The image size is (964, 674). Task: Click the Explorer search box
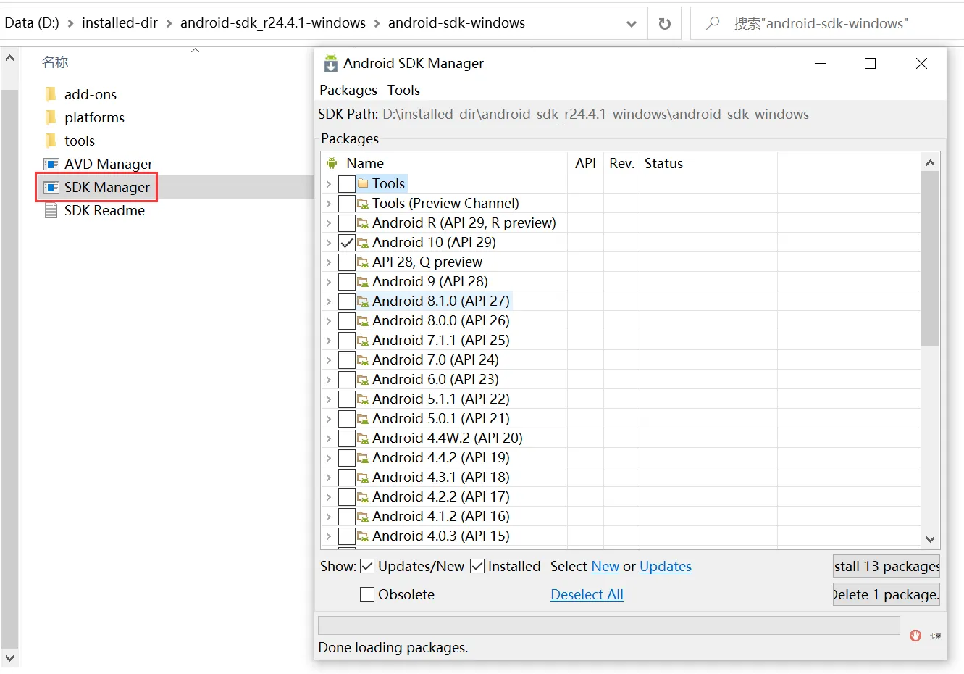(827, 23)
